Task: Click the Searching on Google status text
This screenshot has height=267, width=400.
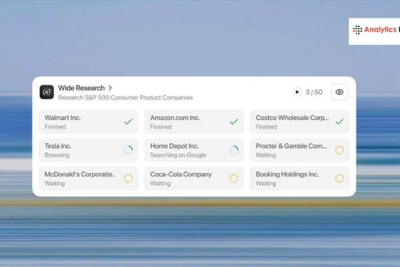Action: [x=178, y=155]
